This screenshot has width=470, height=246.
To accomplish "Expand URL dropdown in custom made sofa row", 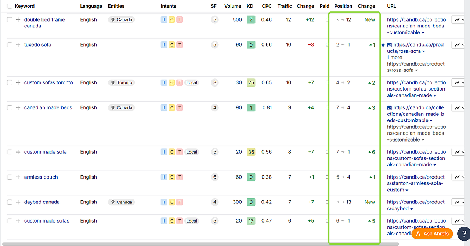I will (x=435, y=165).
